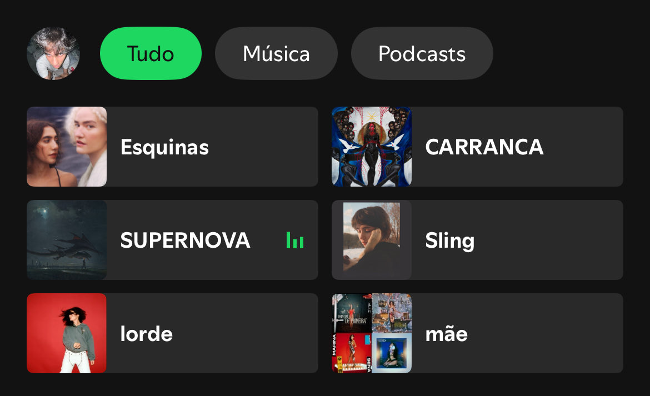
Task: Open the Sling shortcut title
Action: [x=450, y=241]
